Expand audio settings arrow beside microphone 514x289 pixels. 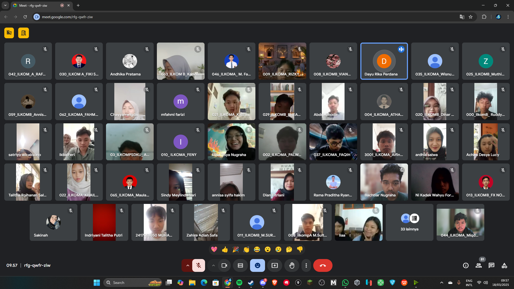188,265
